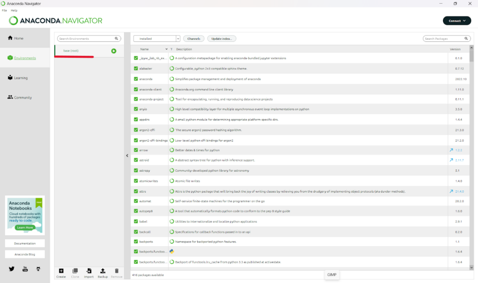
Task: Toggle the anaconda-client checkbox
Action: pyautogui.click(x=136, y=89)
